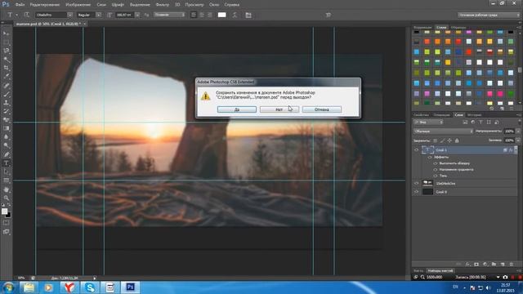
Task: Select the Gradient tool
Action: [x=7, y=129]
